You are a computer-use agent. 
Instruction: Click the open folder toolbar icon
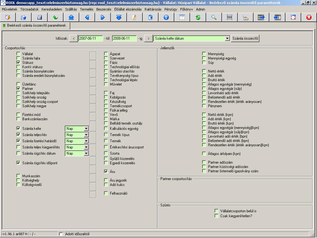[24, 17]
